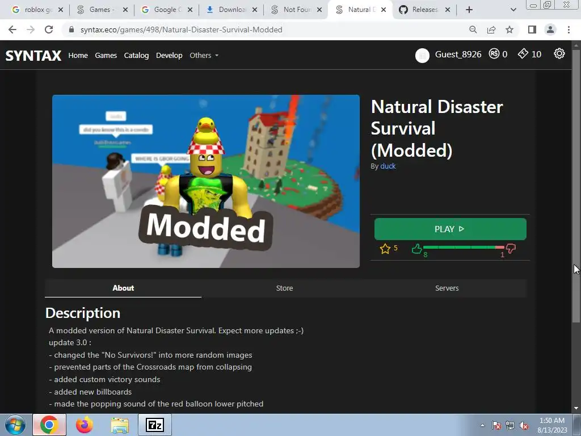The height and width of the screenshot is (436, 581).
Task: Click the padlock site info icon
Action: (71, 30)
